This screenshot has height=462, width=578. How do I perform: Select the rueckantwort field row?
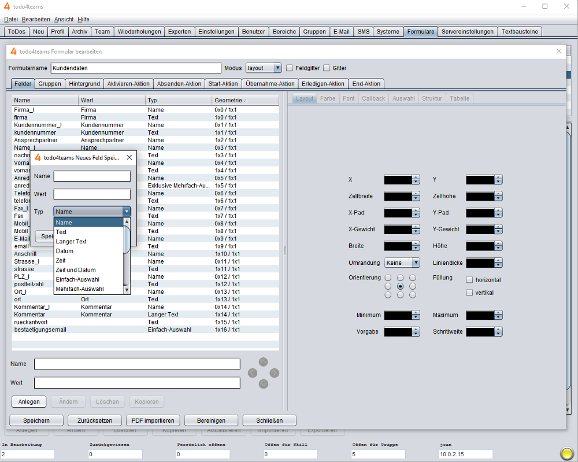coord(146,322)
